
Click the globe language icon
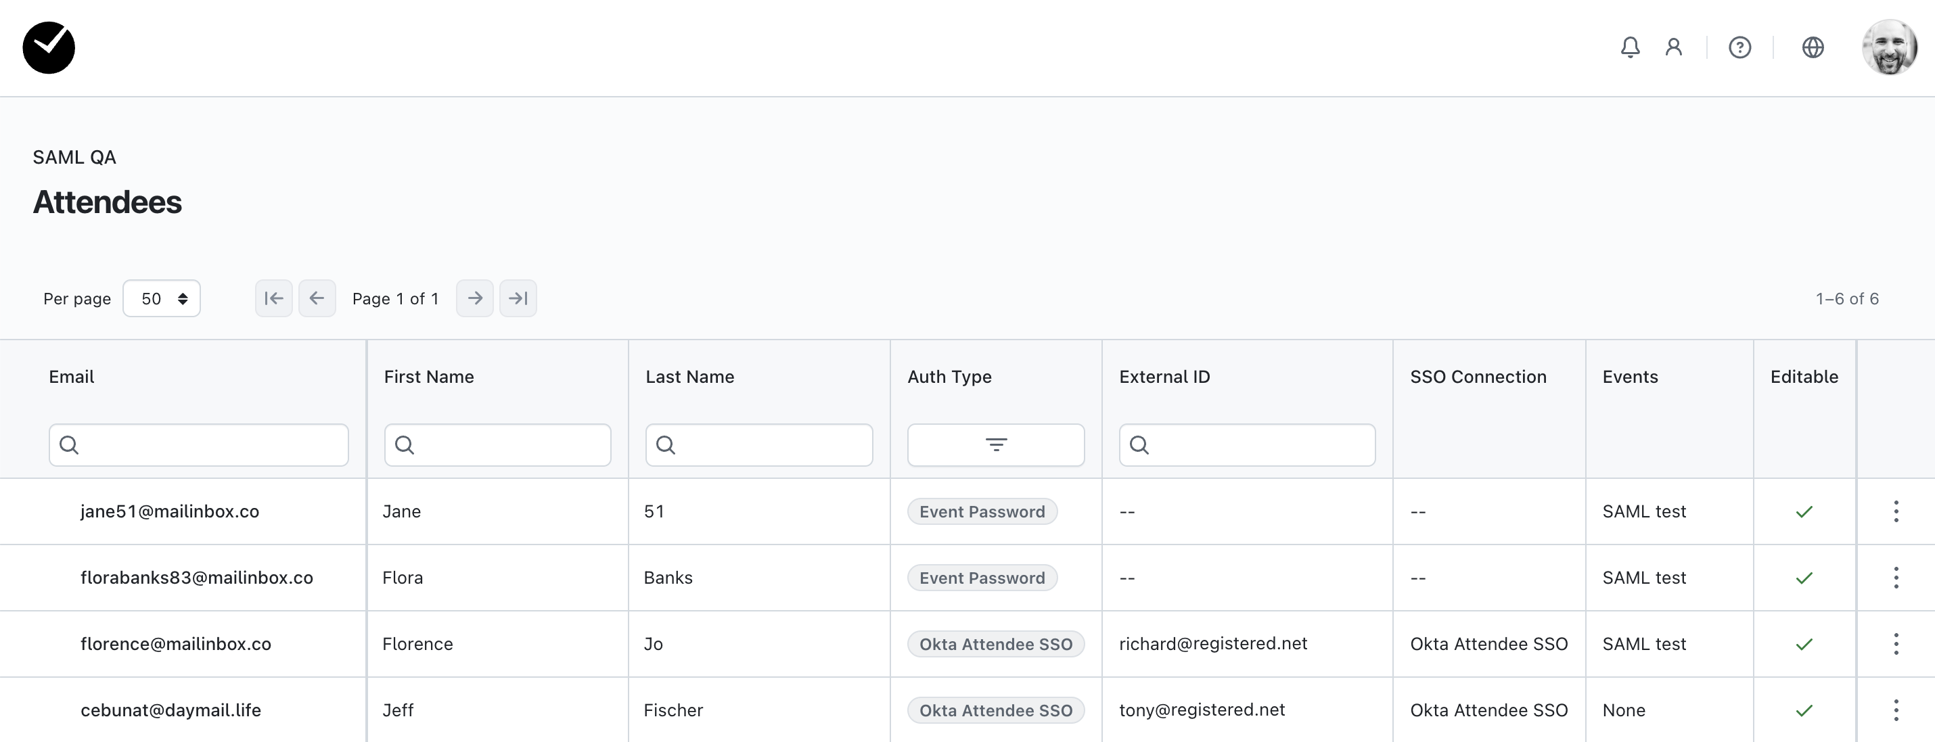tap(1813, 47)
